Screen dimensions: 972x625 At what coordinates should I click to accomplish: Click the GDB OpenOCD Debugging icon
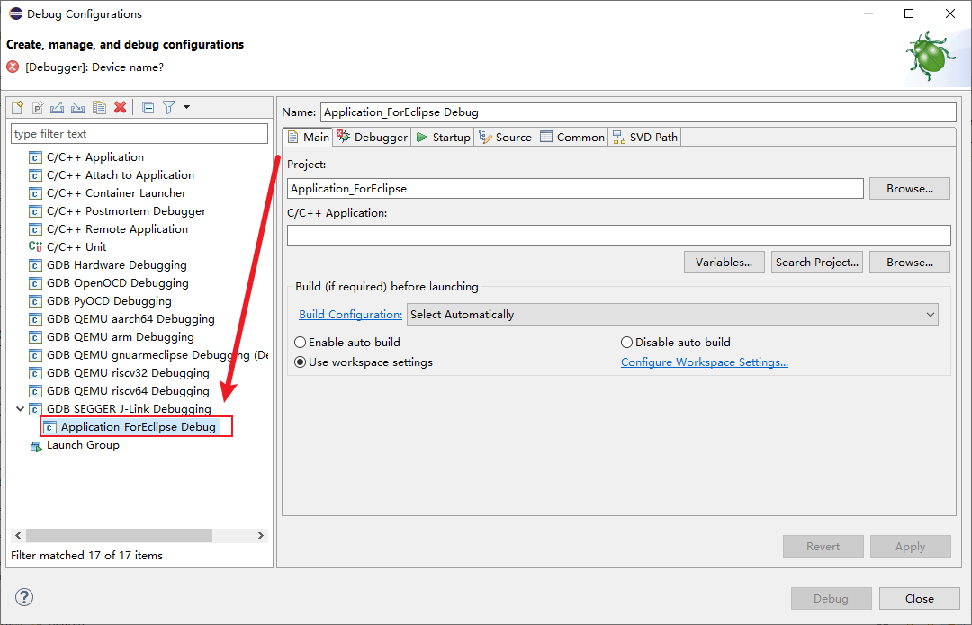click(x=35, y=283)
